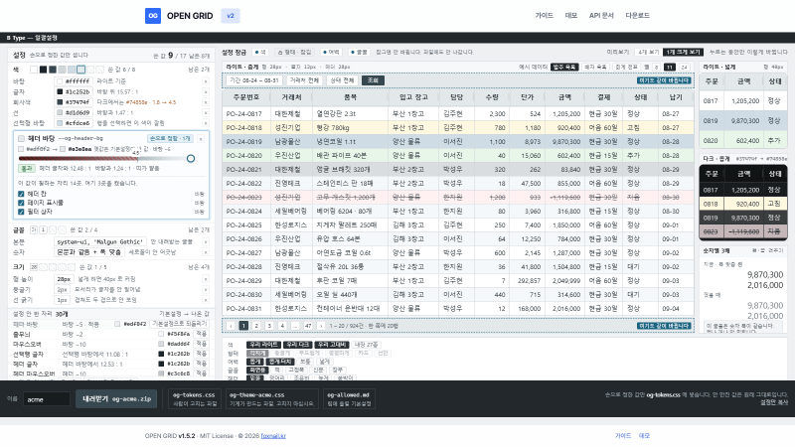Select the 우리 고대비 preset chip

[331, 345]
